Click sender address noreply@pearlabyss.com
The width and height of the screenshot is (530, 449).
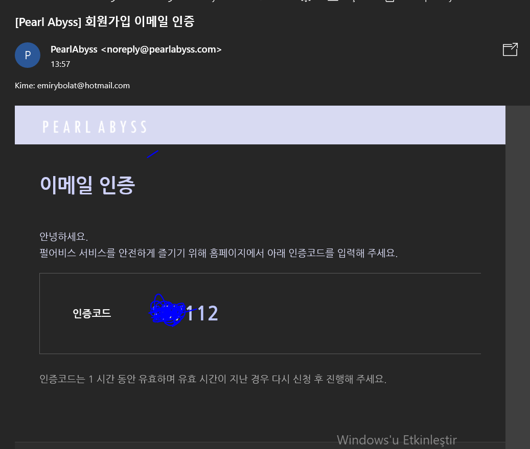(161, 49)
